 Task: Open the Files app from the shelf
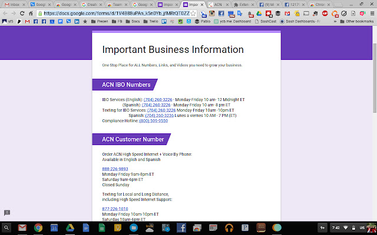[x=134, y=227]
